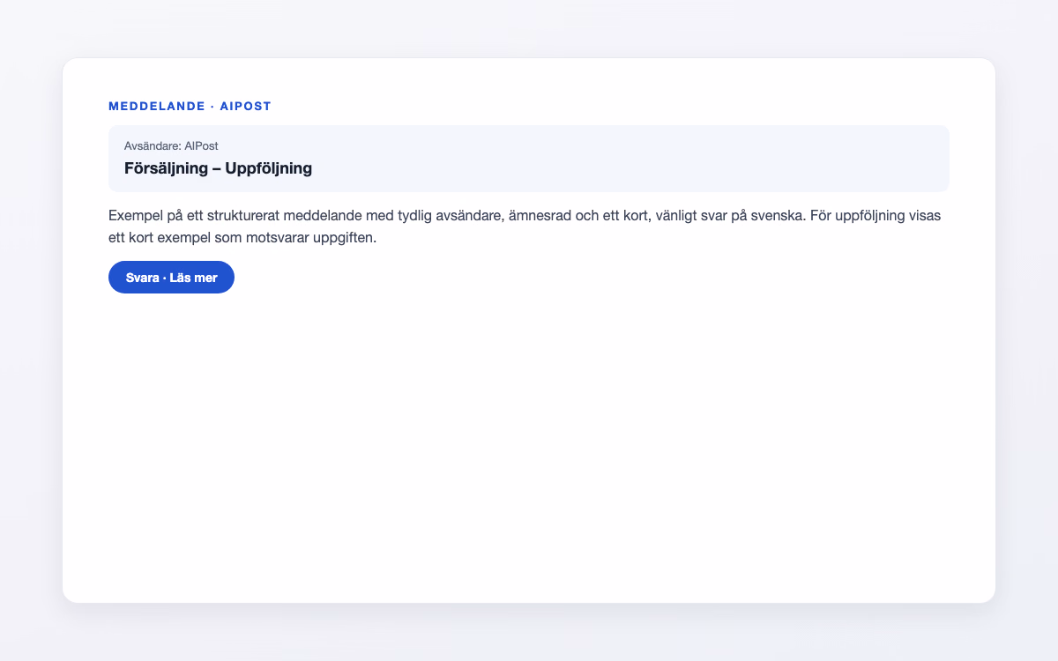This screenshot has height=661, width=1058.
Task: Open "Läs mer" in the blue button
Action: (193, 278)
